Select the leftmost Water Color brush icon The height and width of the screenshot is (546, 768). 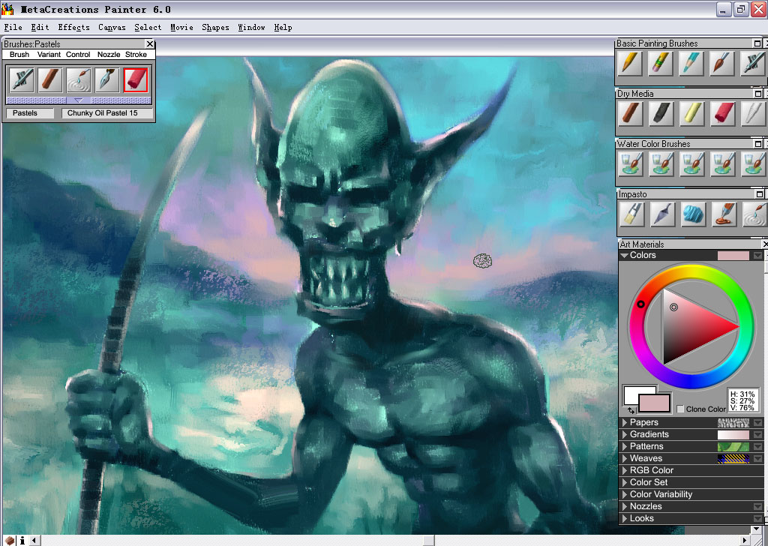630,164
